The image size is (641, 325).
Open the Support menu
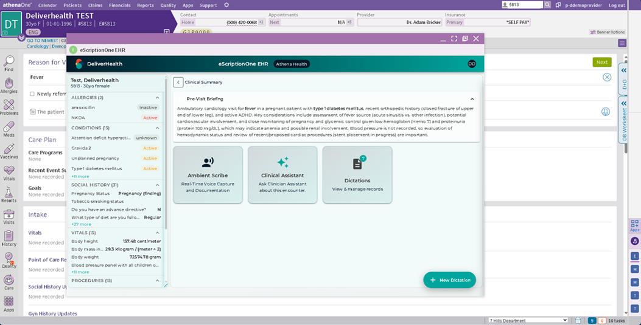(208, 5)
